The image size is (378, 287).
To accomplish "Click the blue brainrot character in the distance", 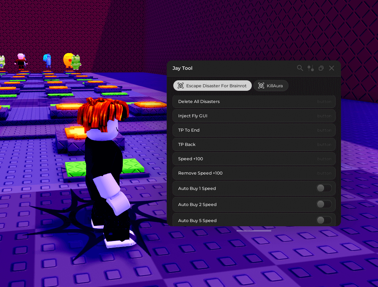I will 47,61.
